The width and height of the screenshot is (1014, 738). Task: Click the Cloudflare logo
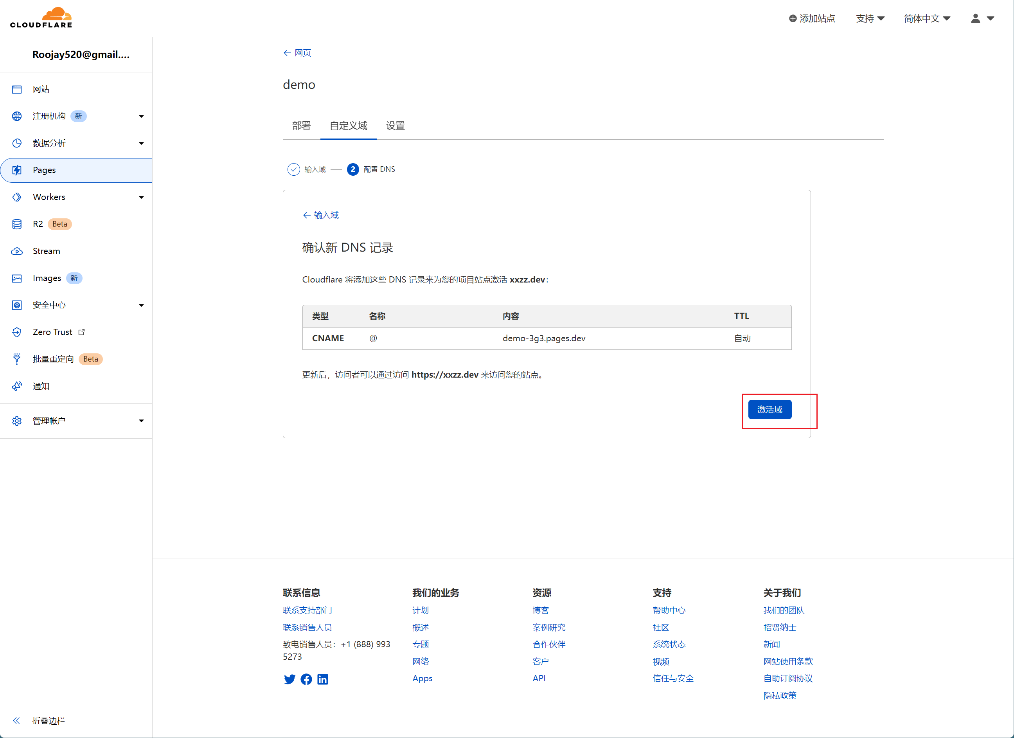pyautogui.click(x=41, y=18)
